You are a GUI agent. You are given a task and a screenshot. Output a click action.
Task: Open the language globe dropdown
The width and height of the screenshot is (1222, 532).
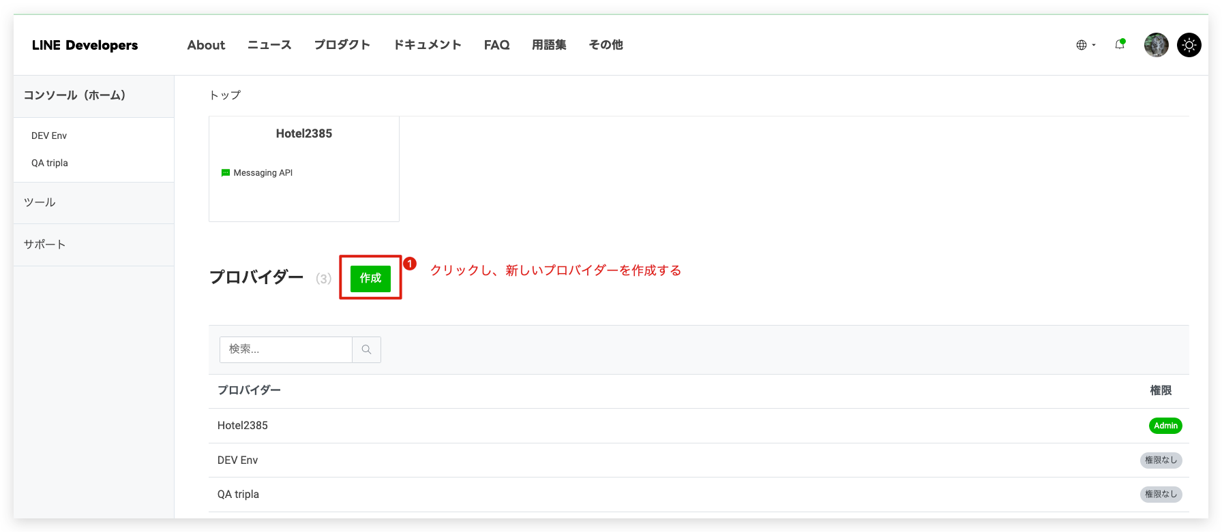coord(1086,45)
